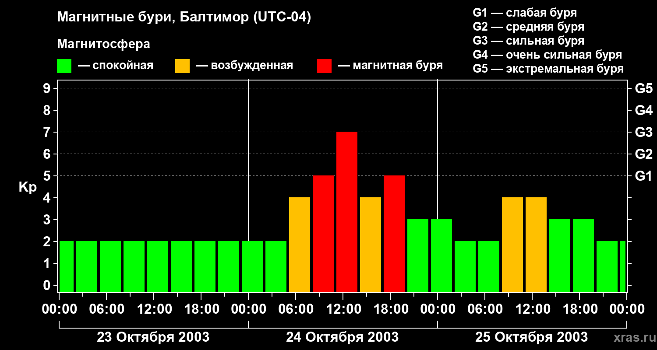Click '06:00' time label above 23 Октября
The image size is (657, 350).
coord(107,309)
